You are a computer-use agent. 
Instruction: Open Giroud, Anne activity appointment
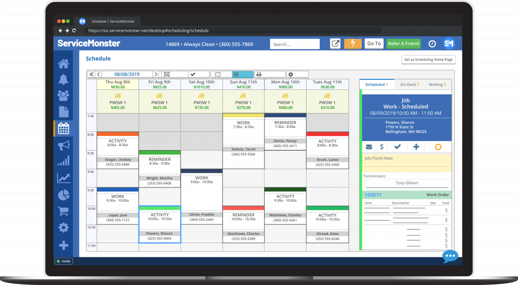click(327, 224)
